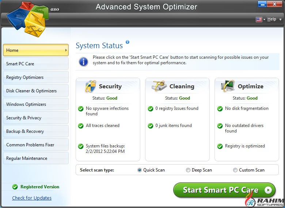Select the Deep Scan radio button
This screenshot has height=208, width=285.
[x=188, y=170]
